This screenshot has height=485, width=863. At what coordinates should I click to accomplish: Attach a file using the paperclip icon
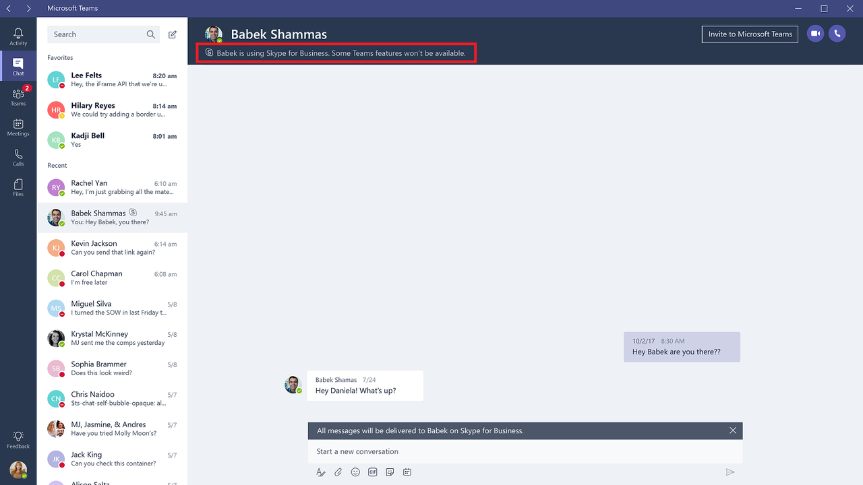click(x=338, y=472)
